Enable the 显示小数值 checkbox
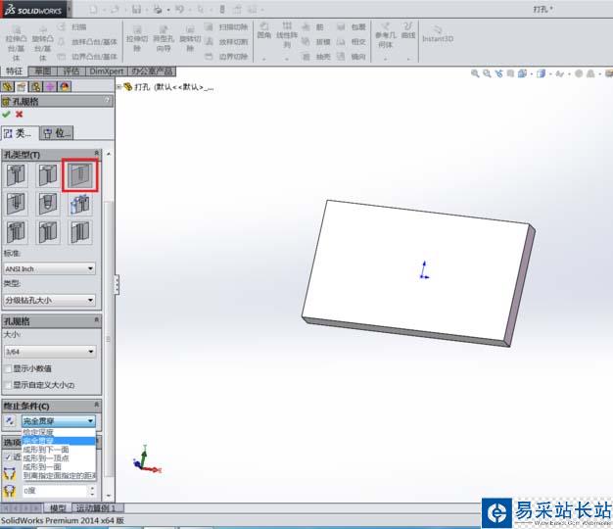Image resolution: width=613 pixels, height=529 pixels. point(8,368)
